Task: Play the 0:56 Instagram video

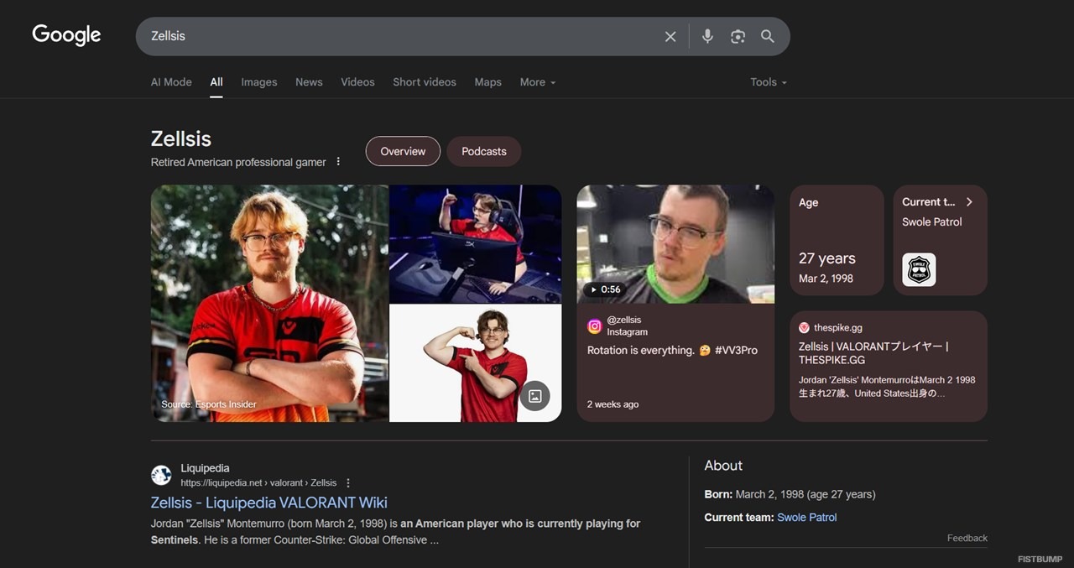Action: (x=675, y=244)
